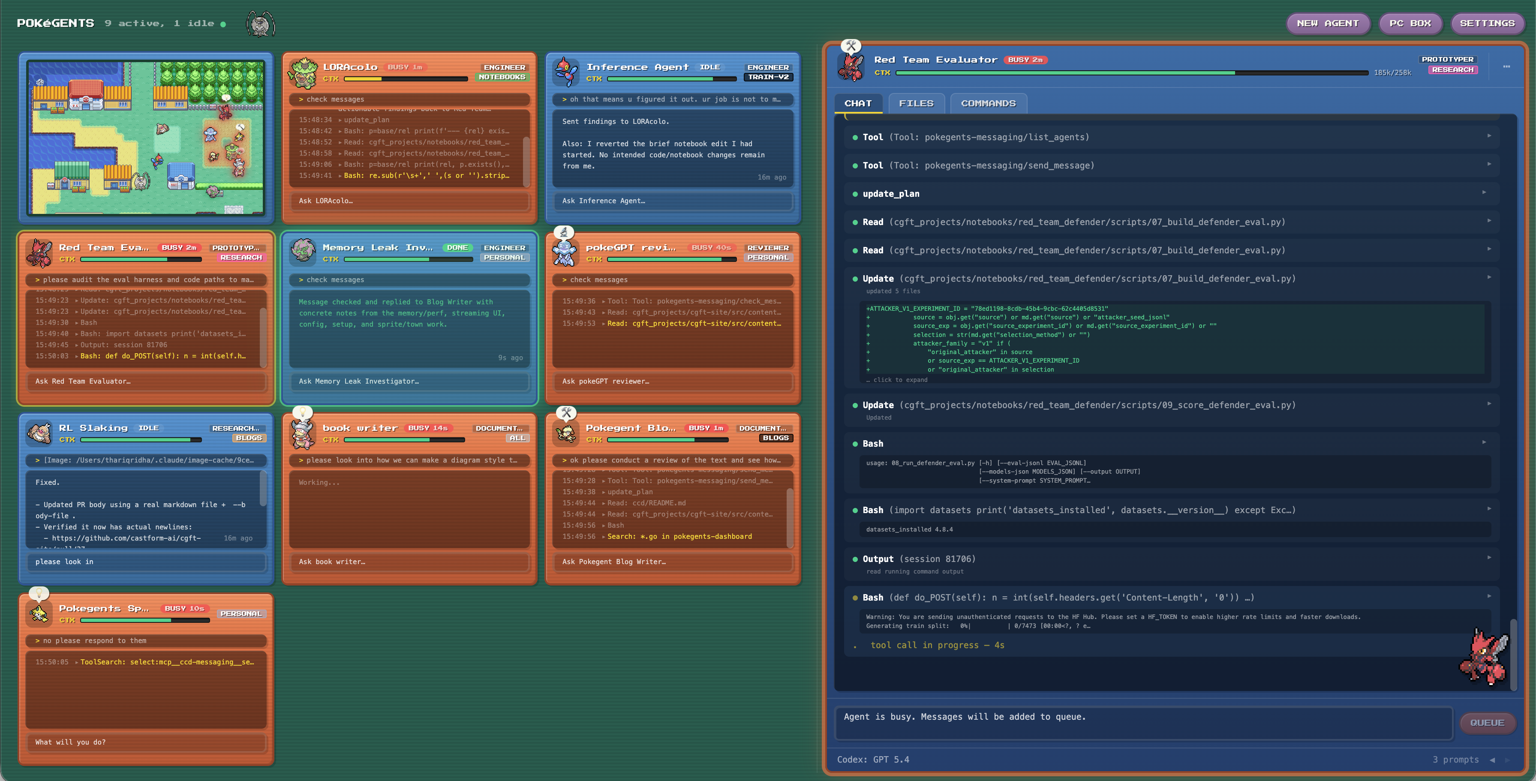Click the Memory Leak Investigator sprite icon

point(303,252)
